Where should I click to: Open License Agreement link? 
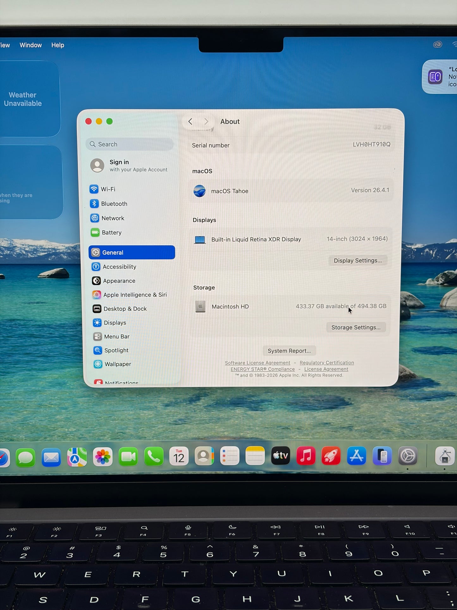326,369
